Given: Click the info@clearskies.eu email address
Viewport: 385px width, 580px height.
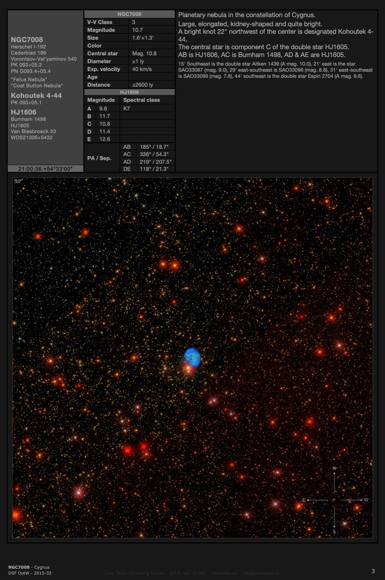Looking at the screenshot, I should (261, 573).
